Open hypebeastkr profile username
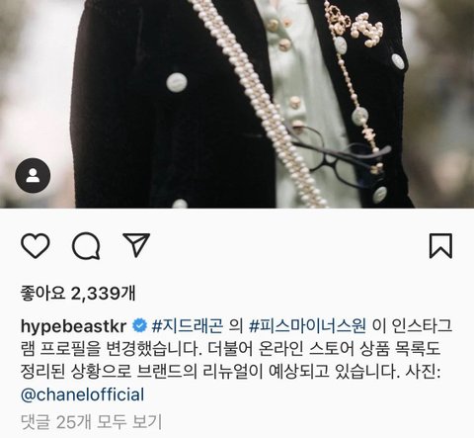 [x=73, y=326]
